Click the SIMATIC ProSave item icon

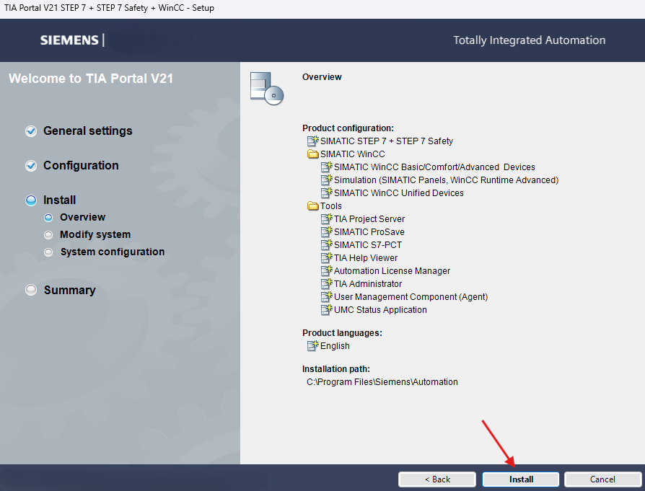coord(326,232)
